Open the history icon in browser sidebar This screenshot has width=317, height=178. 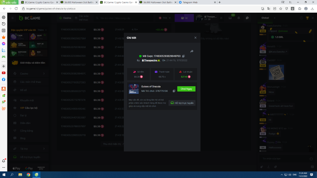(x=4, y=24)
